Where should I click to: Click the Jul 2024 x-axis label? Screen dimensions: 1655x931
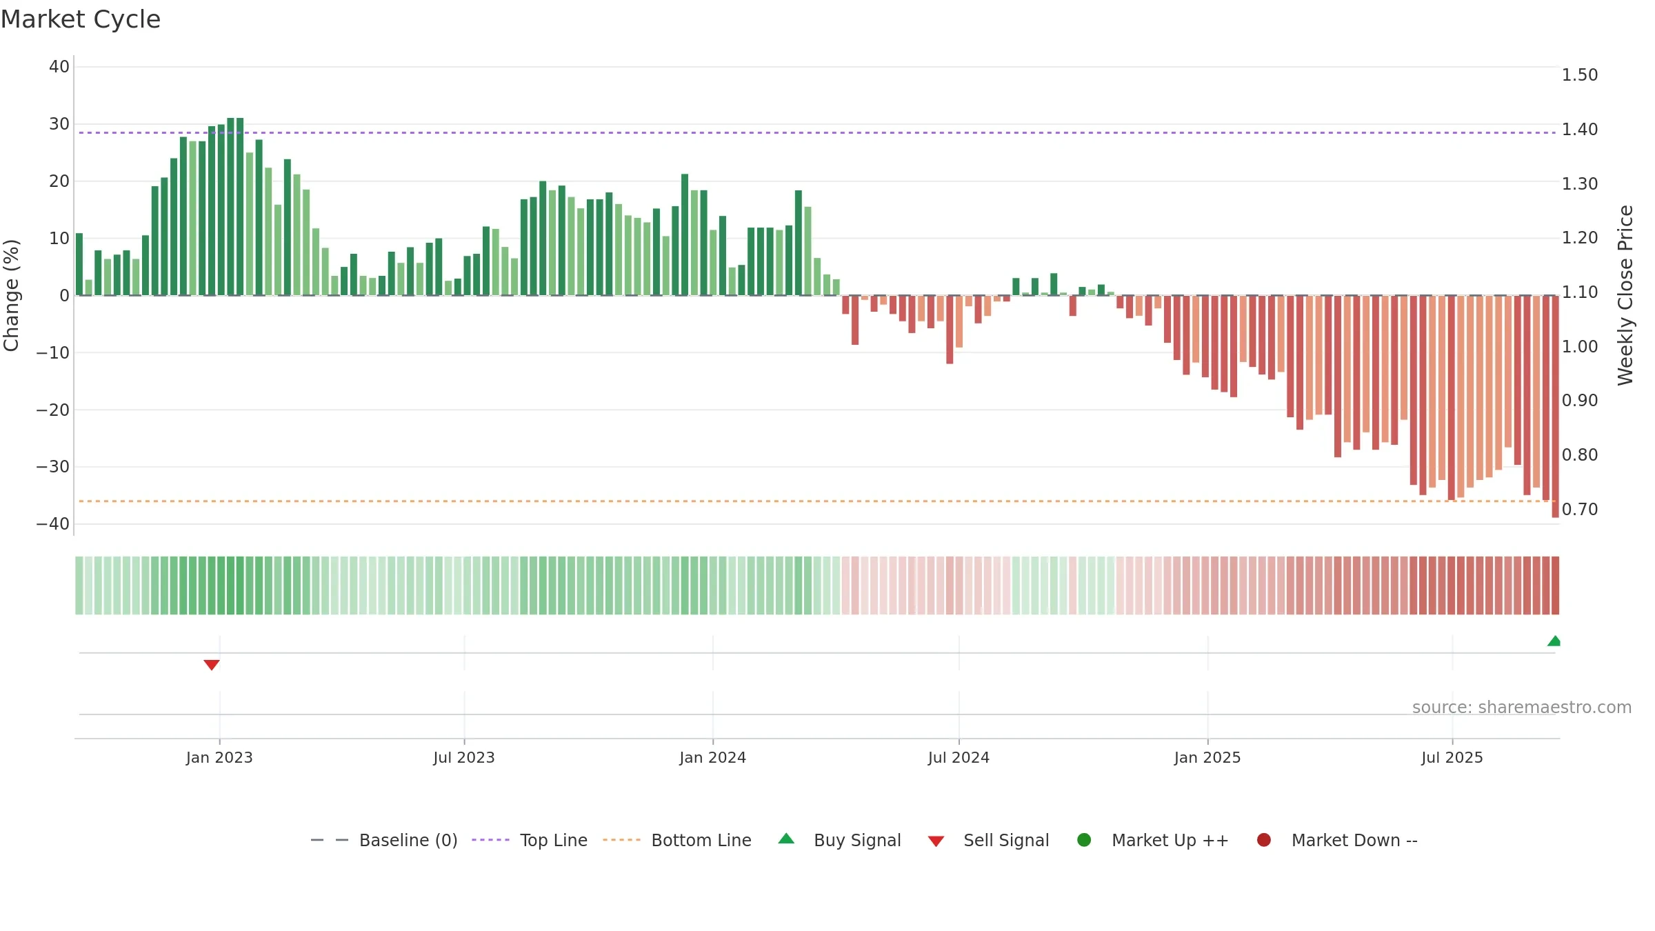959,758
